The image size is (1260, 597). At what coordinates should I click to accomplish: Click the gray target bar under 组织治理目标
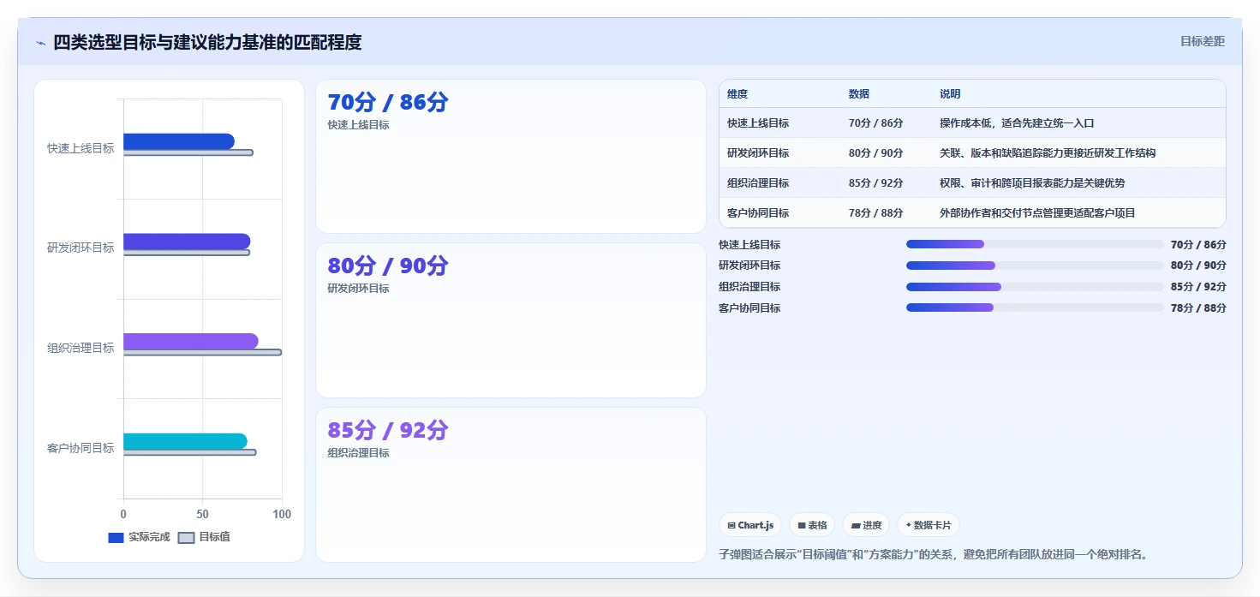tap(202, 352)
